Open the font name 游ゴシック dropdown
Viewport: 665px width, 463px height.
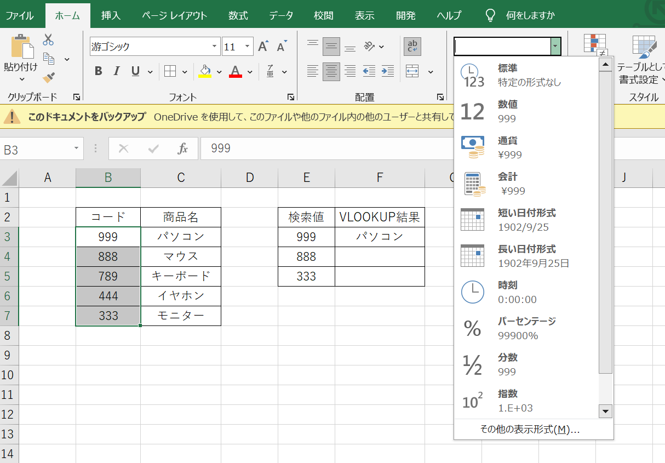[214, 47]
